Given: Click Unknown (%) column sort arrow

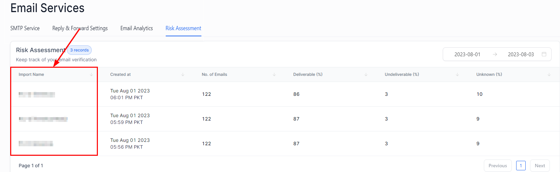Looking at the screenshot, I should pos(549,74).
